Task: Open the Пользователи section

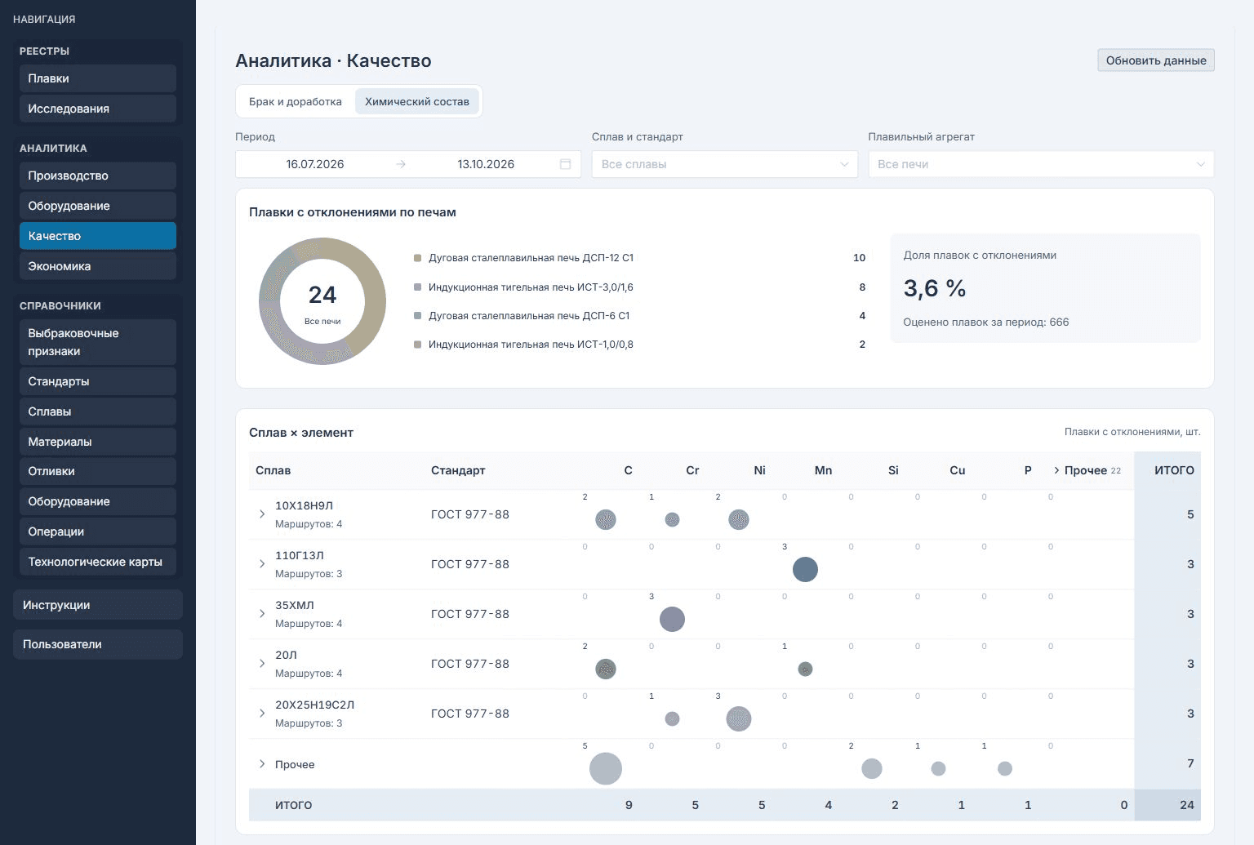Action: 98,644
